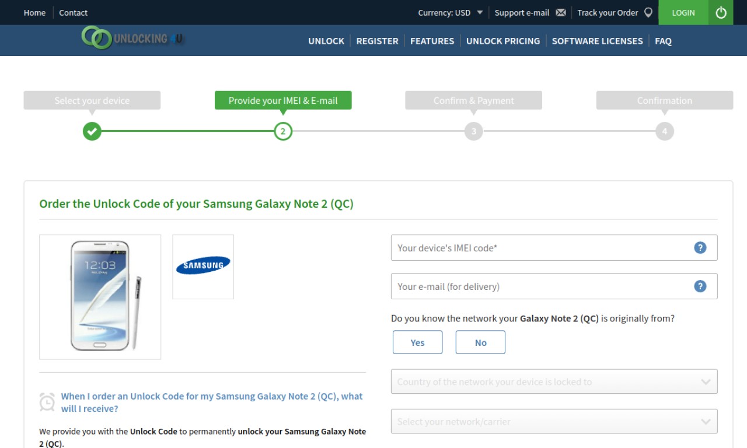Select Yes for knowing the original network
Screen dimensions: 747x448
pos(417,342)
